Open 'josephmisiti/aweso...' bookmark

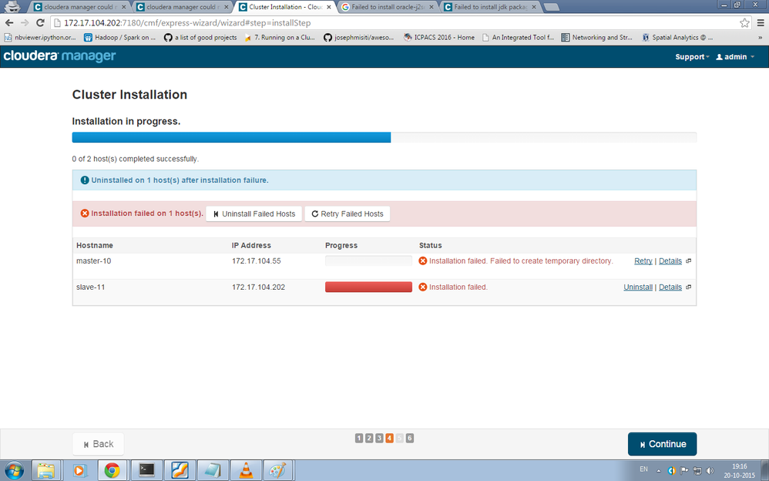359,37
